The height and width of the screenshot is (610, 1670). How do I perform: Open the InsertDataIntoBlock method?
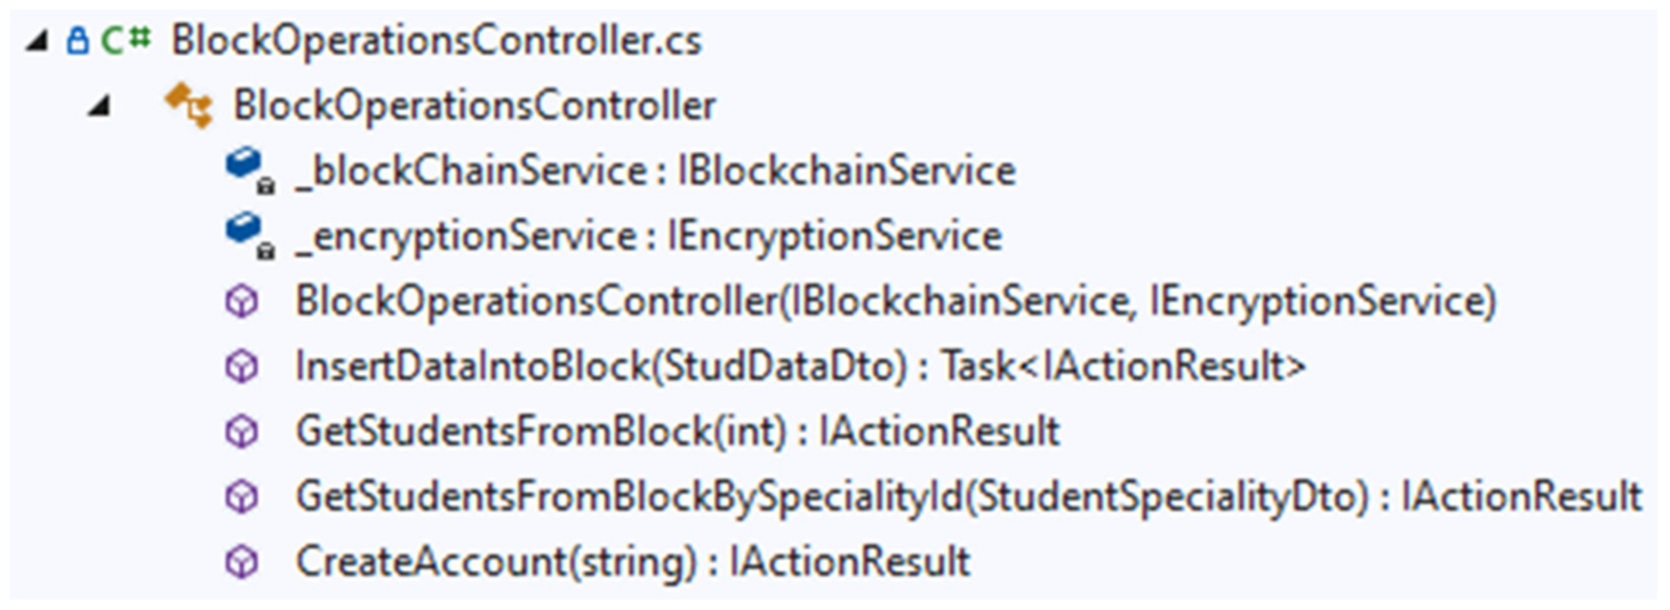pyautogui.click(x=800, y=367)
